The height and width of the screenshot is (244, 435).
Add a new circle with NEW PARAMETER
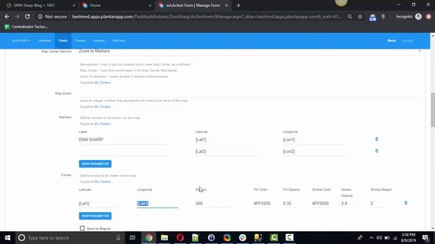(x=95, y=216)
